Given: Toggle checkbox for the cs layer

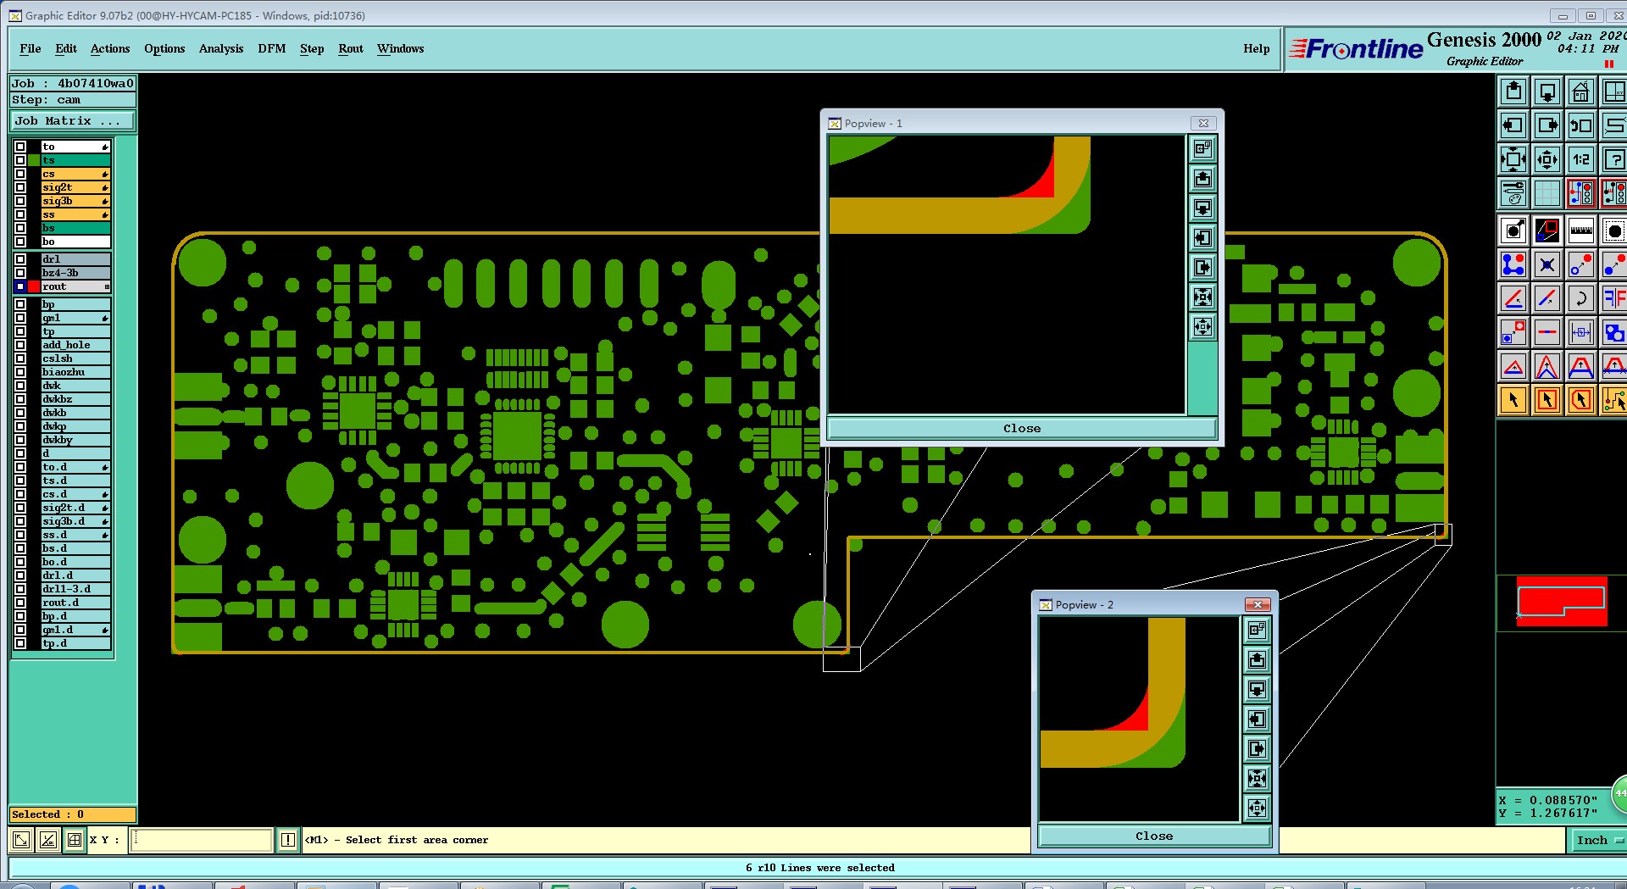Looking at the screenshot, I should (x=20, y=174).
